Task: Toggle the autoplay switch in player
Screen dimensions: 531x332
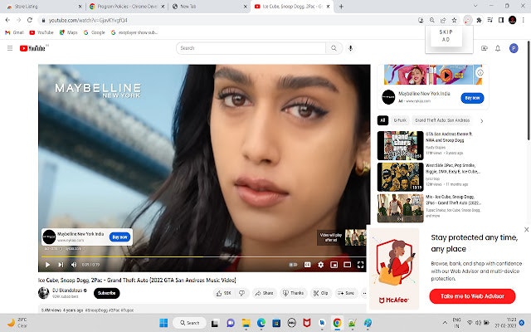Action: 293,265
